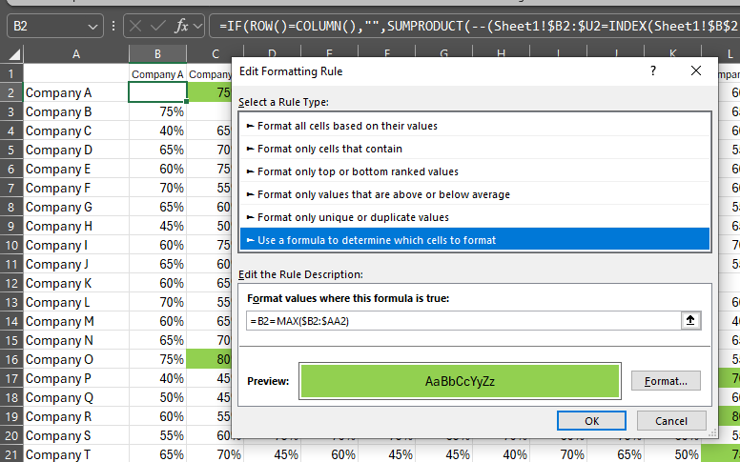Image resolution: width=740 pixels, height=462 pixels.
Task: Click cell A10 'Company I'
Action: point(76,245)
